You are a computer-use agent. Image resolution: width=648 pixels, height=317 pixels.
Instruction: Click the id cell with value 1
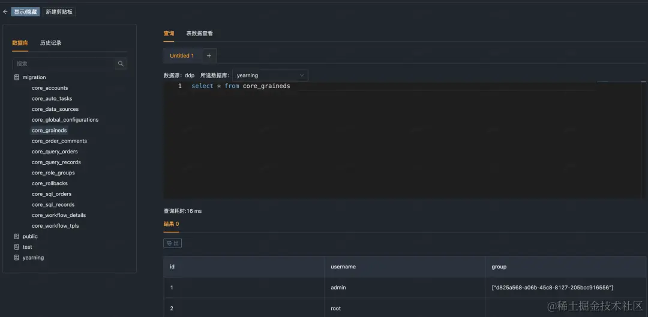point(244,288)
